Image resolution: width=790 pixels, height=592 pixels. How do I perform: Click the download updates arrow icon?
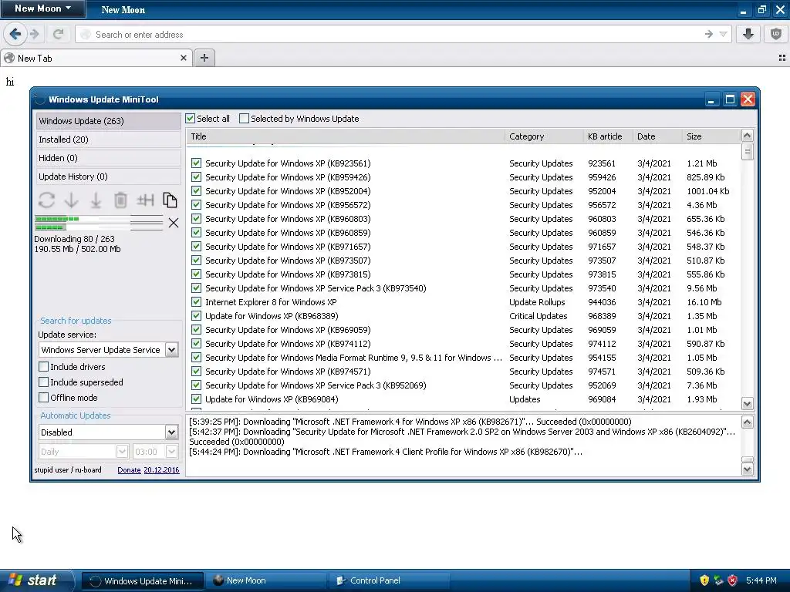pos(72,200)
